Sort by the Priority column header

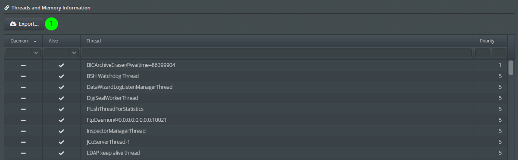pyautogui.click(x=487, y=41)
